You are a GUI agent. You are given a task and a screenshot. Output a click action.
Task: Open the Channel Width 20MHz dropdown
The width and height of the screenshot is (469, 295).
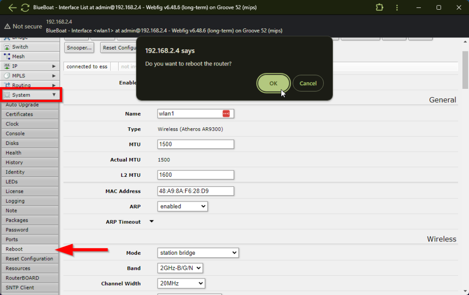(182, 283)
